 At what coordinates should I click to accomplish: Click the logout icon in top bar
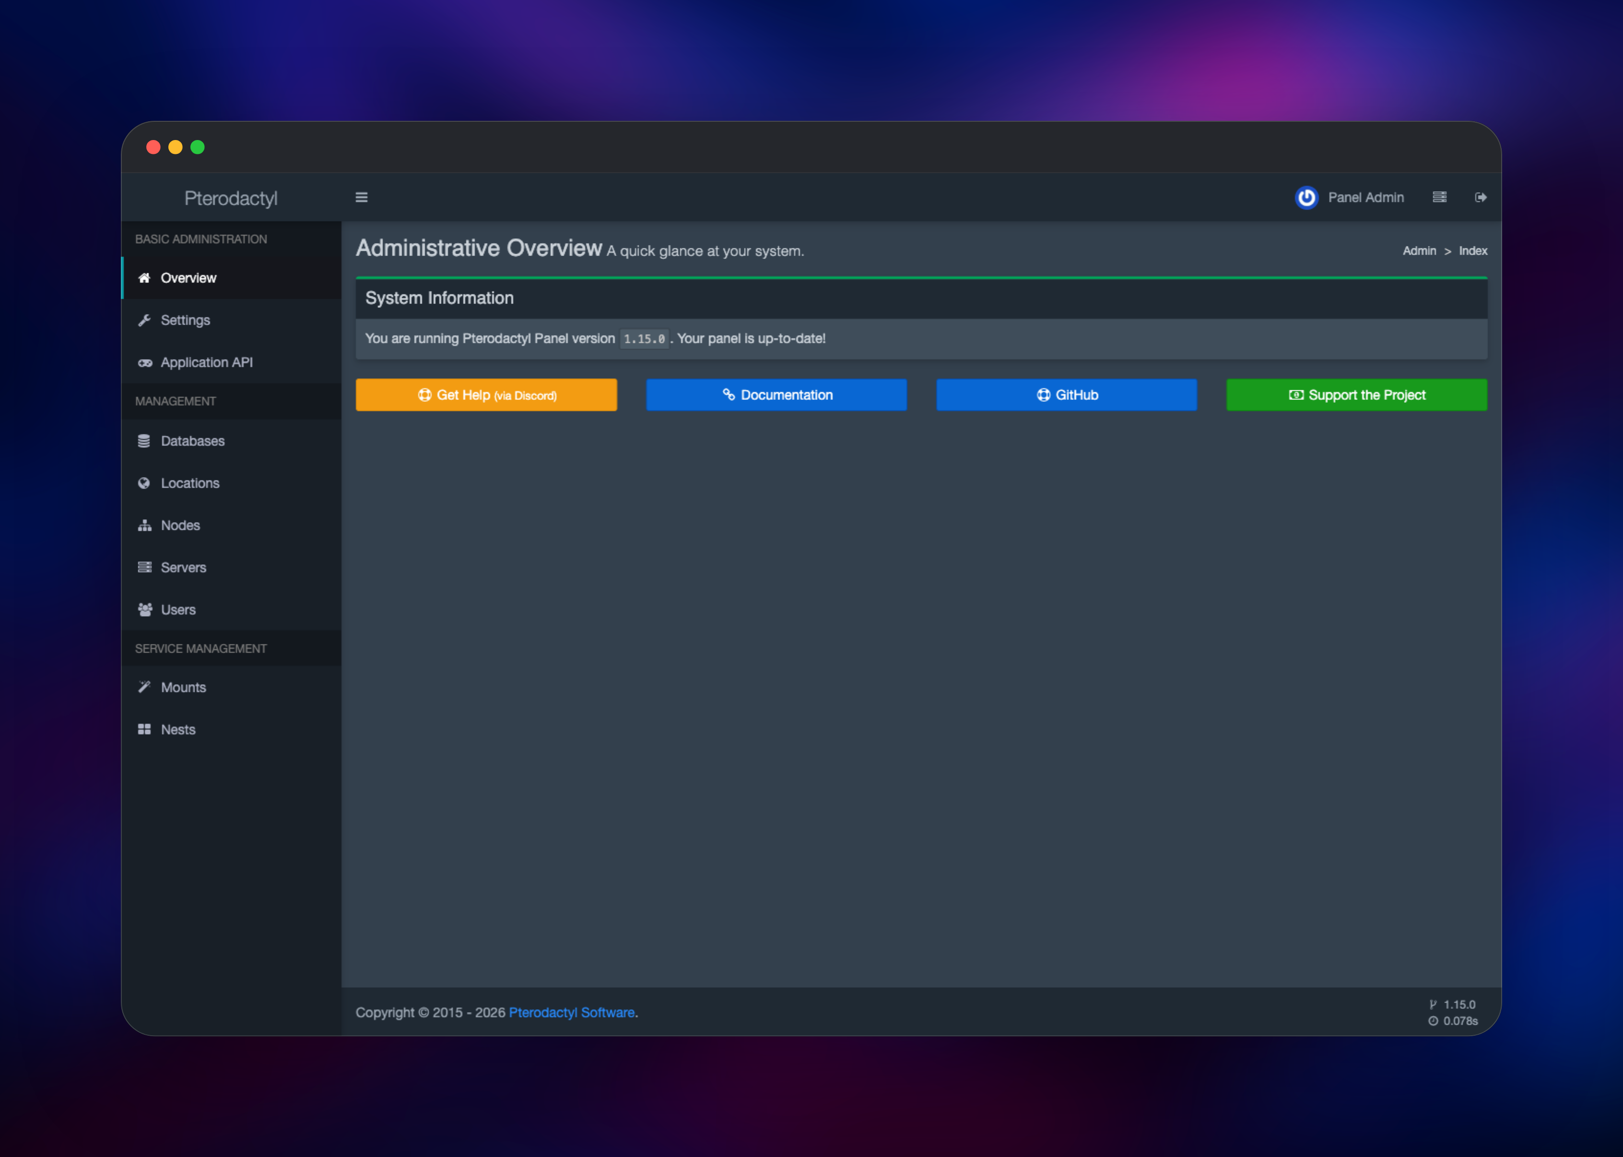1481,198
